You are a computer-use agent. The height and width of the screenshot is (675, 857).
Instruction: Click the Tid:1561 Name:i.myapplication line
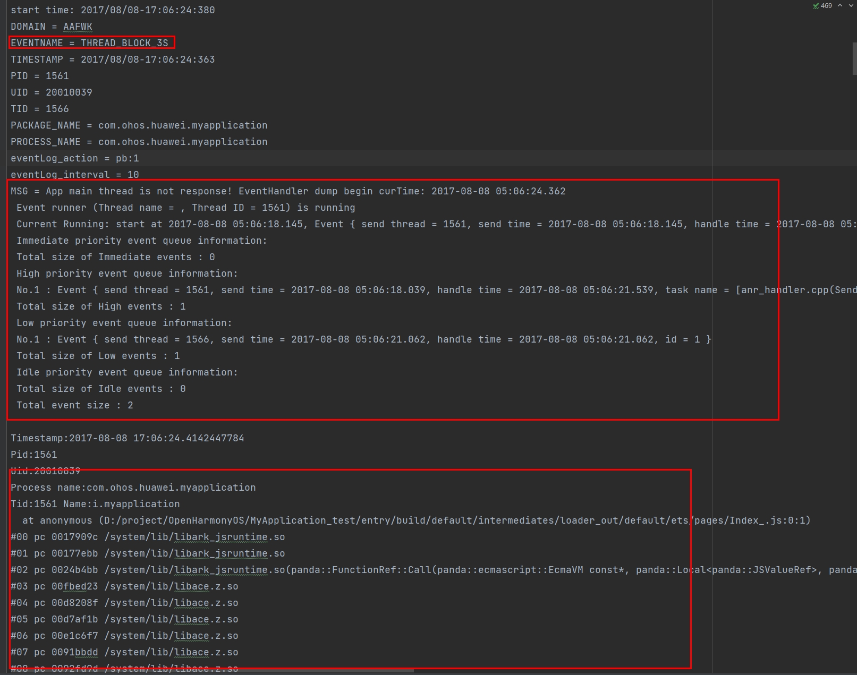click(95, 504)
